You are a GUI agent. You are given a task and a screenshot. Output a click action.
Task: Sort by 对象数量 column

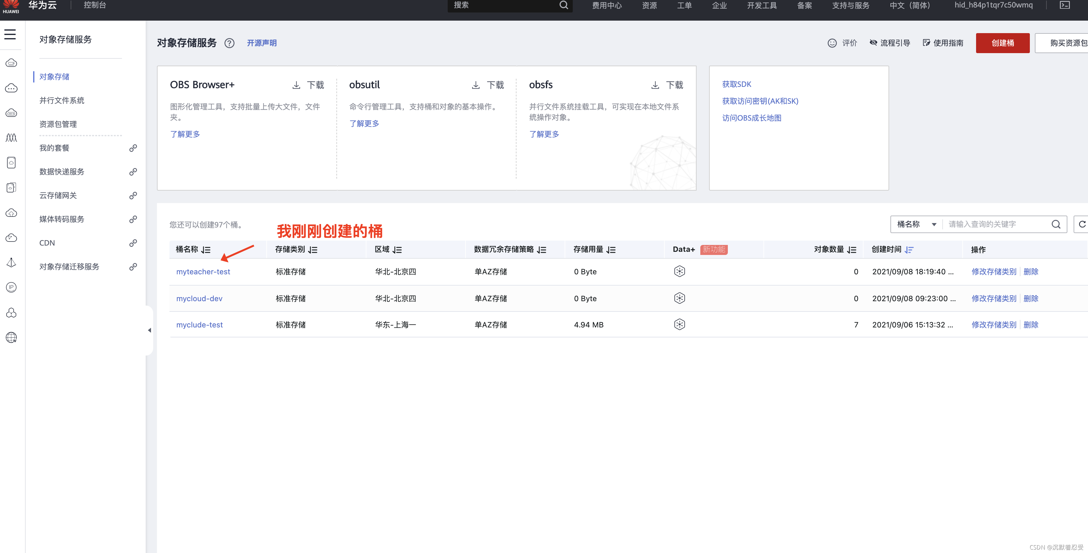(851, 250)
